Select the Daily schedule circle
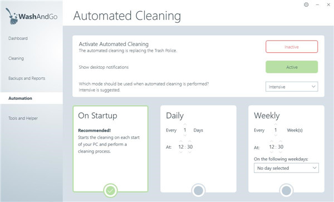 (x=198, y=190)
